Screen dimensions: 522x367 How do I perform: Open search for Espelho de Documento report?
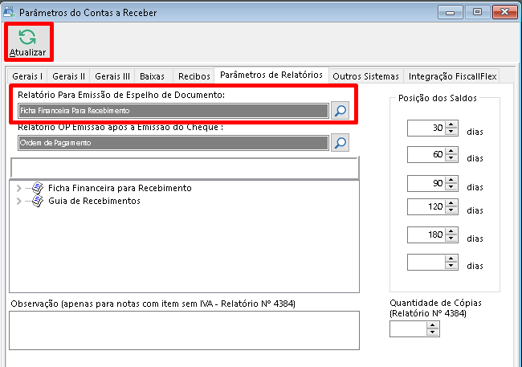340,111
